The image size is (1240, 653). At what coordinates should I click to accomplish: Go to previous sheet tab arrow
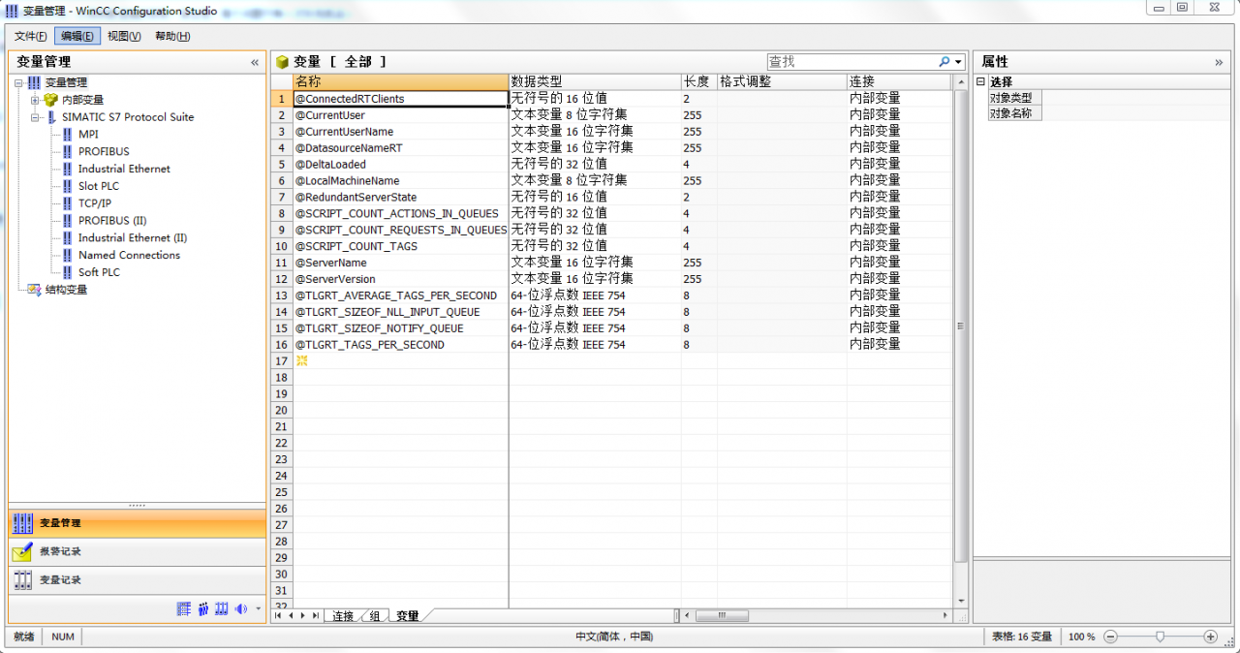pos(291,615)
